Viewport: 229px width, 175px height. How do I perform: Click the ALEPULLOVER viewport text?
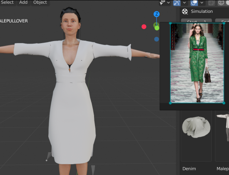click(x=14, y=21)
